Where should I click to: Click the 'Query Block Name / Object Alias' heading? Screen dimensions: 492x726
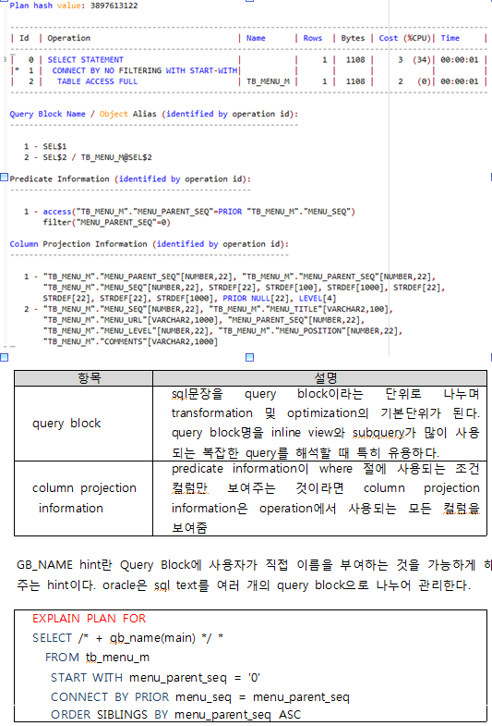pos(154,114)
